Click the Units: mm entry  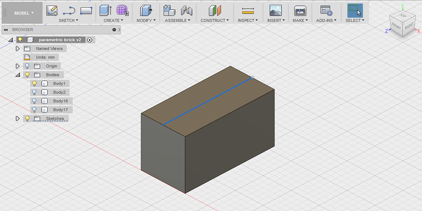point(45,57)
